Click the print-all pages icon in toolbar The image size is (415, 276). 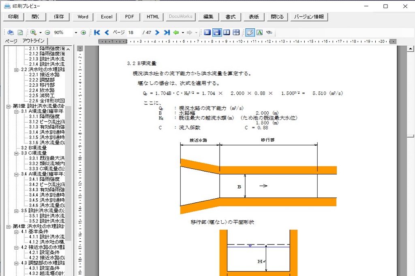pos(11,32)
